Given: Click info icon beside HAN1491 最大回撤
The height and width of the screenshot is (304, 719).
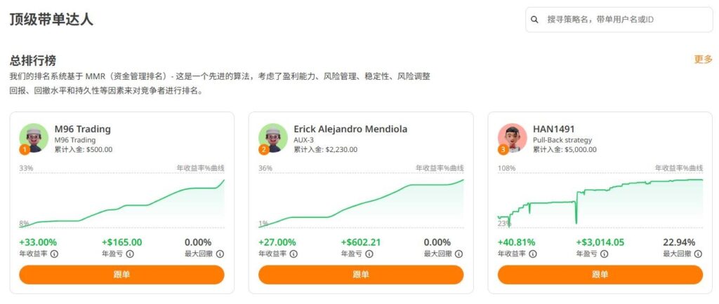Looking at the screenshot, I should (x=698, y=254).
